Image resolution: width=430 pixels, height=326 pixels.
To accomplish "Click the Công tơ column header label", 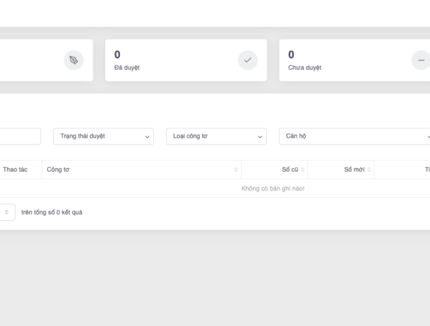I will (x=58, y=170).
